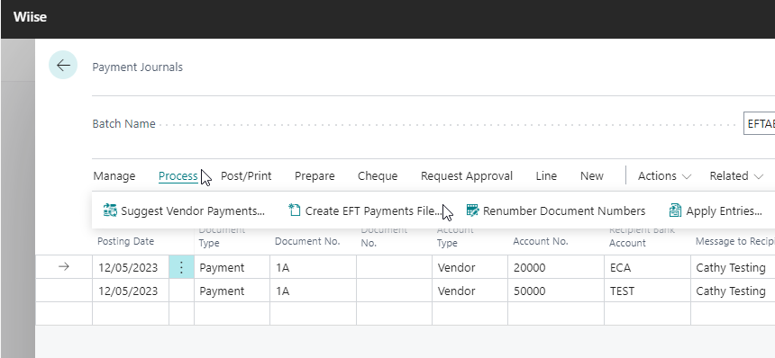Click the Recipient Bank Account cell ECA
The height and width of the screenshot is (358, 775).
click(647, 267)
